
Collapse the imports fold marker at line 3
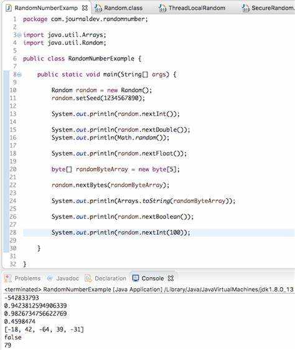[19, 35]
